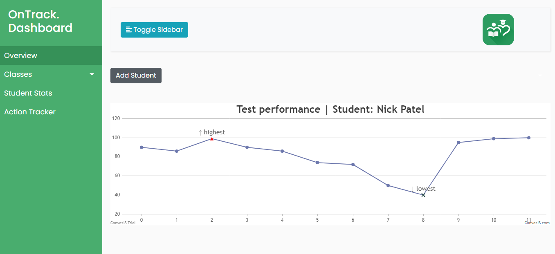Open the CanvasJS.com credit link
The height and width of the screenshot is (254, 555).
pos(537,223)
